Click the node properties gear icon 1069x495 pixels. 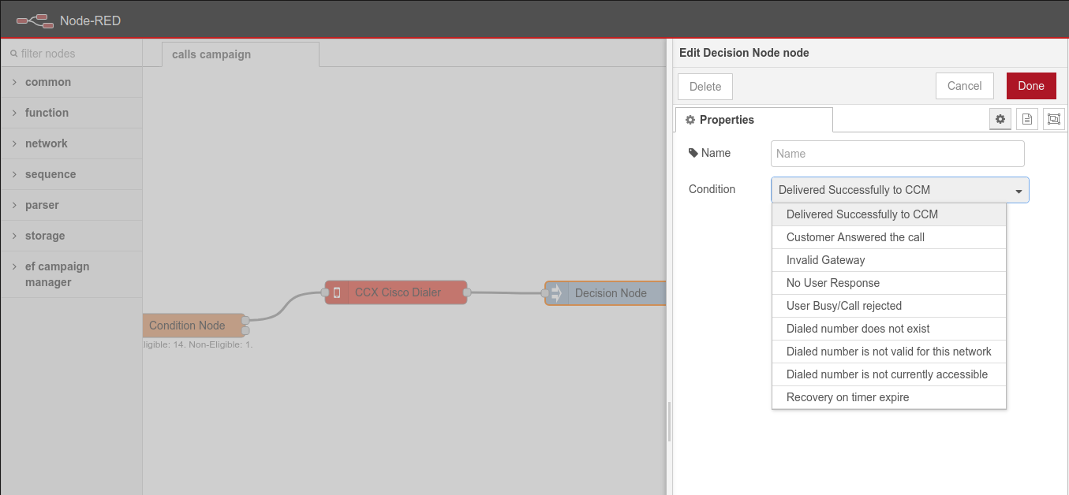[1000, 119]
